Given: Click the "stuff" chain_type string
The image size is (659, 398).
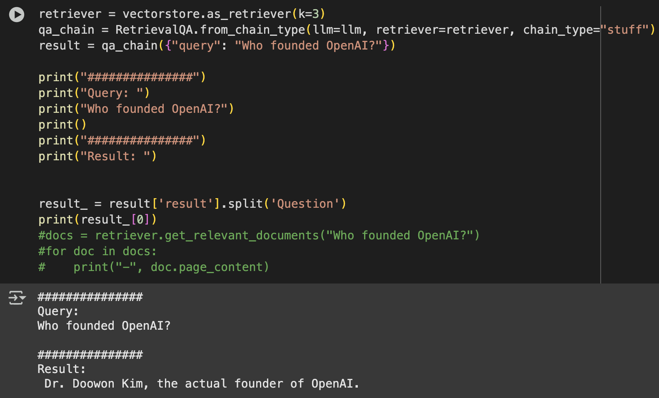Looking at the screenshot, I should pos(624,30).
